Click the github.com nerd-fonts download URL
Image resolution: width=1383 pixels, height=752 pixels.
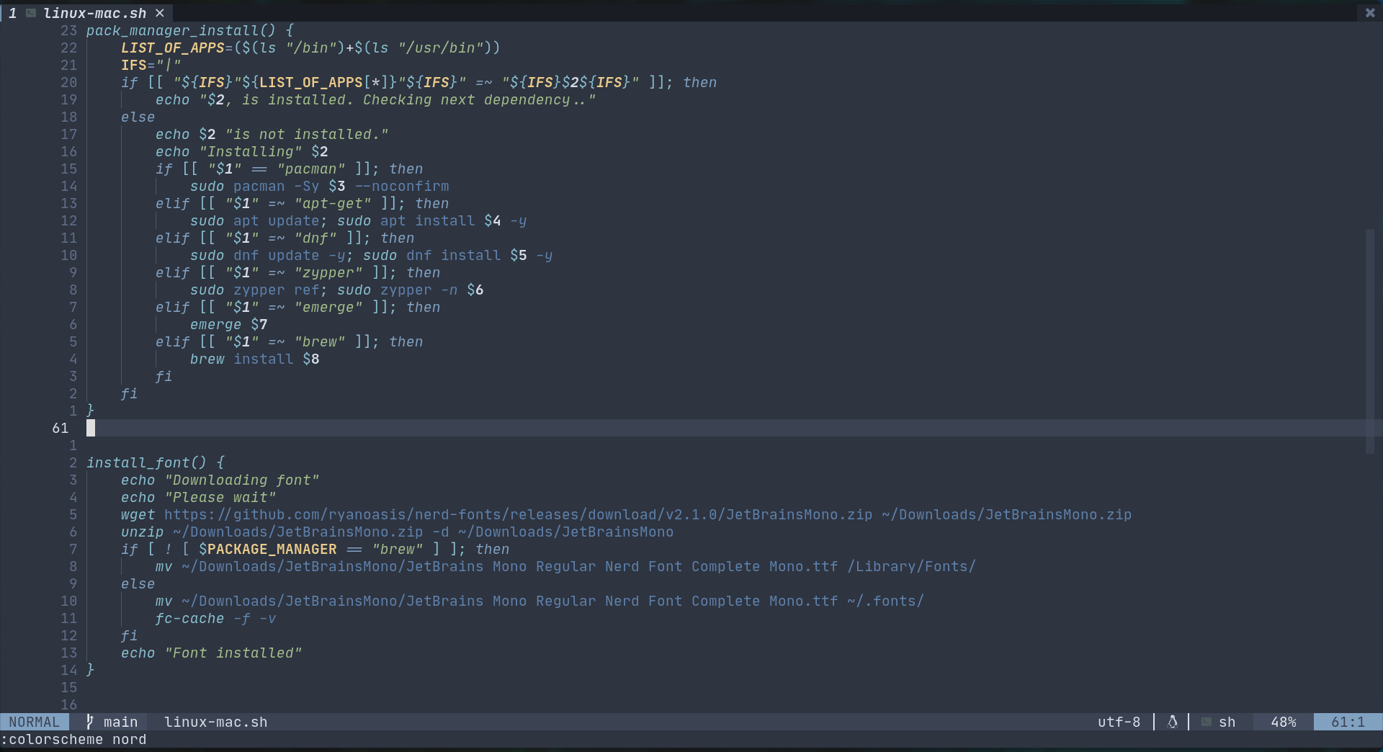tap(519, 514)
